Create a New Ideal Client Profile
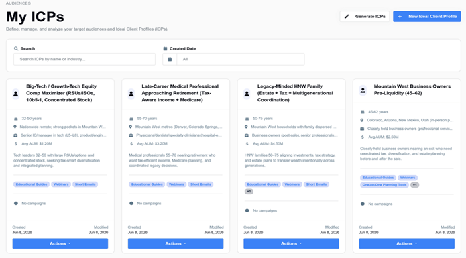Screen dimensions: 466x258 (426, 17)
